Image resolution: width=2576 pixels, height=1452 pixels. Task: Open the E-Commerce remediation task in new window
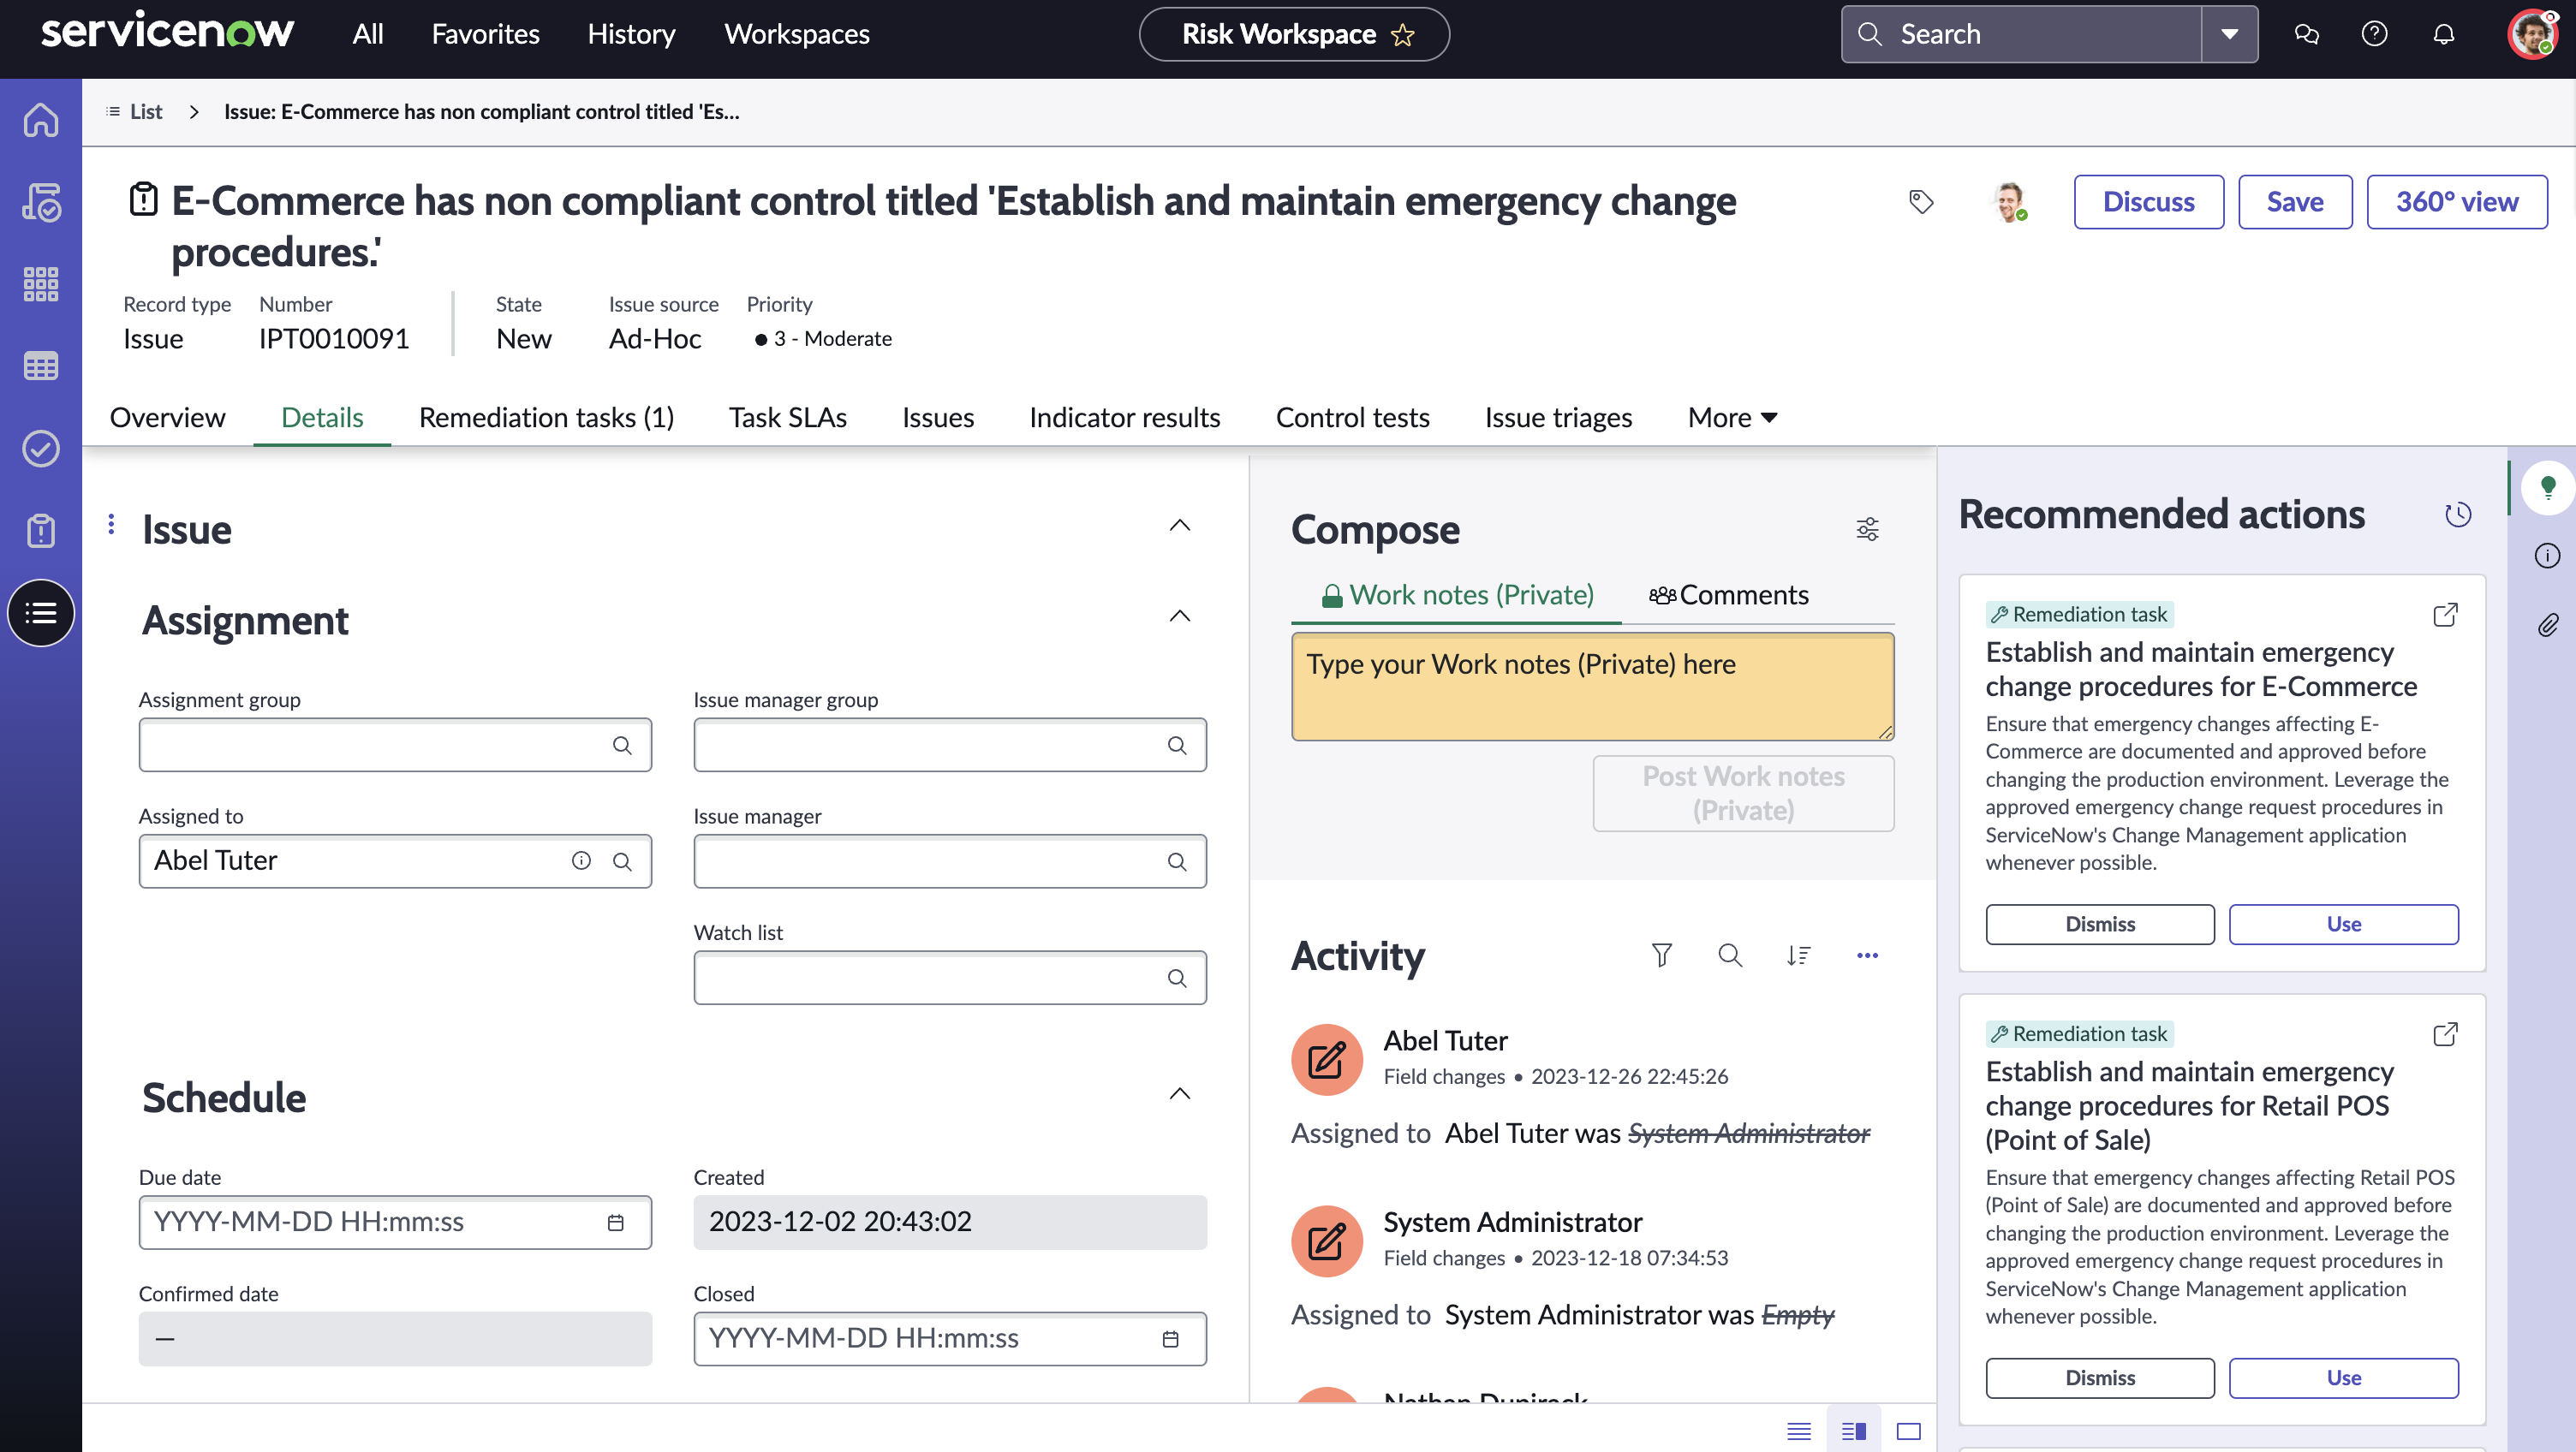pos(2445,615)
